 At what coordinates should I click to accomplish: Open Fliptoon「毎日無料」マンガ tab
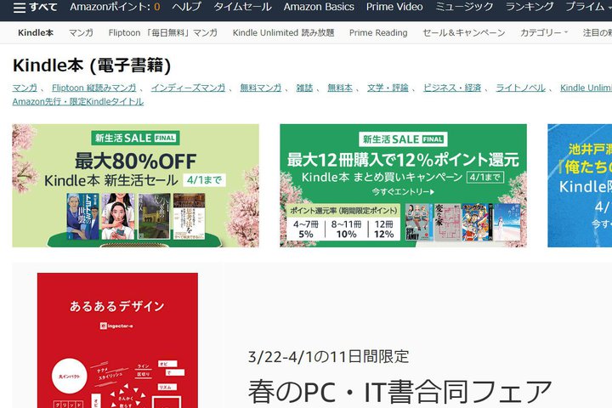click(162, 33)
